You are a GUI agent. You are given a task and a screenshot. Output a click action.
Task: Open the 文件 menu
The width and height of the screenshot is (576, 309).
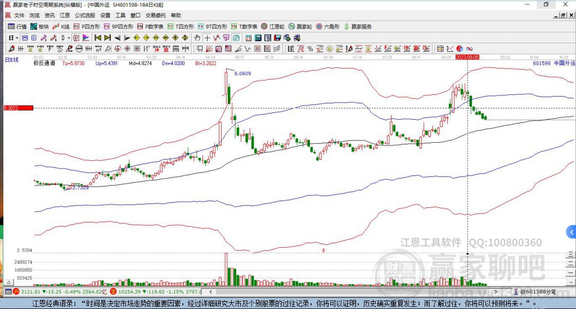point(19,15)
